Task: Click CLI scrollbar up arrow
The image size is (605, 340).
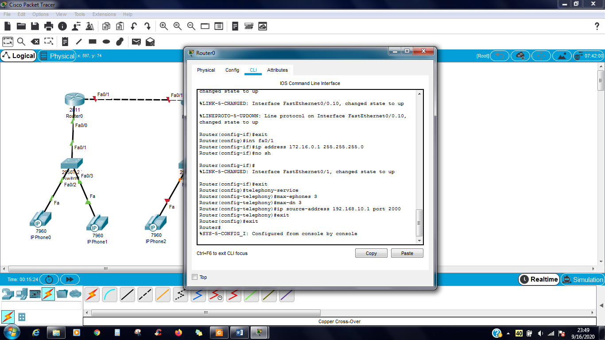Action: click(419, 93)
